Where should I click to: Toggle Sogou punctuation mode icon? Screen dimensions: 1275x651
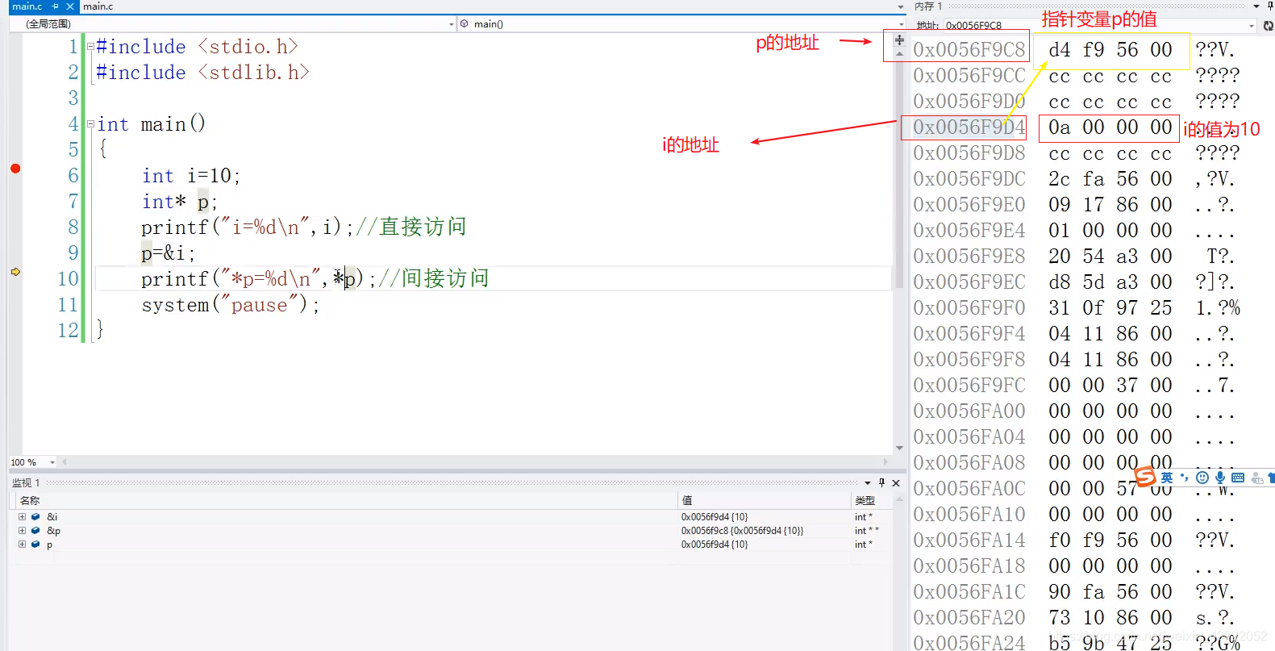click(1184, 478)
